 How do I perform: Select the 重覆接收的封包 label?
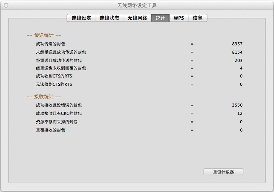50,130
